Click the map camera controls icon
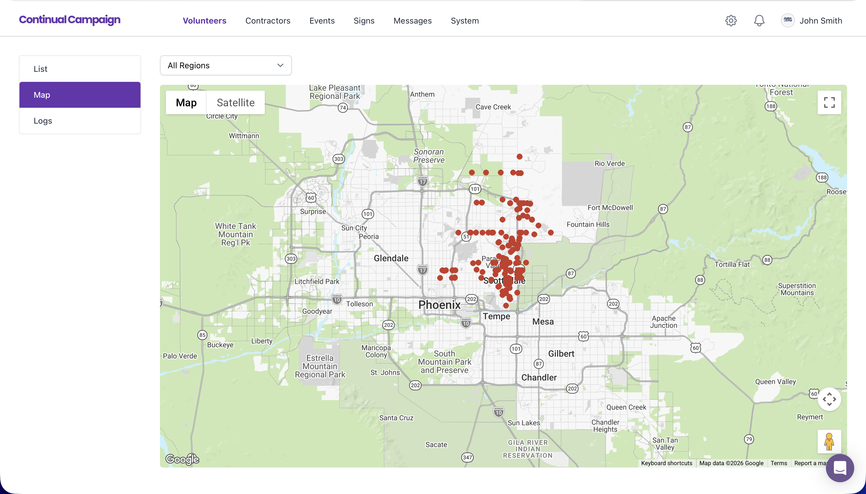Image resolution: width=866 pixels, height=494 pixels. tap(829, 399)
